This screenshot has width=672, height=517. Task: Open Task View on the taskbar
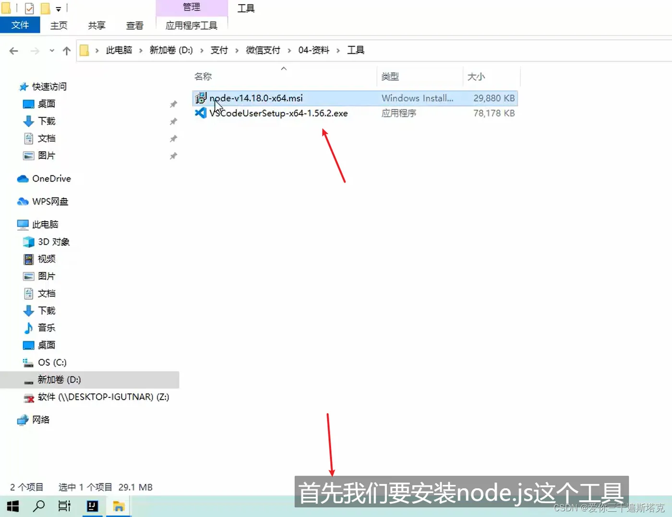[64, 506]
